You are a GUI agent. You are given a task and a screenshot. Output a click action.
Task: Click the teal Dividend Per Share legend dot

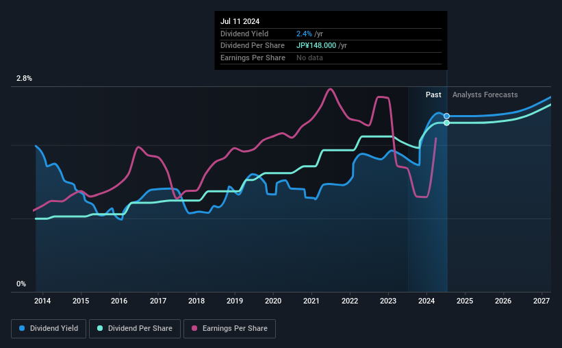pyautogui.click(x=100, y=328)
